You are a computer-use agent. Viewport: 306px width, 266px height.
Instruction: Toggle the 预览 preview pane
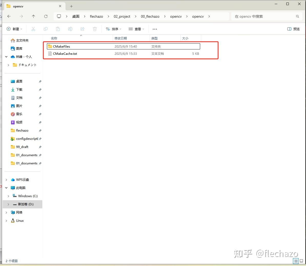point(293,29)
